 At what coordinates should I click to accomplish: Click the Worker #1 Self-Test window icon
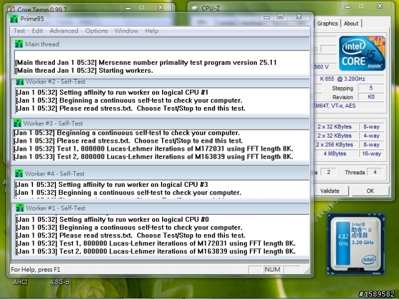click(x=19, y=208)
